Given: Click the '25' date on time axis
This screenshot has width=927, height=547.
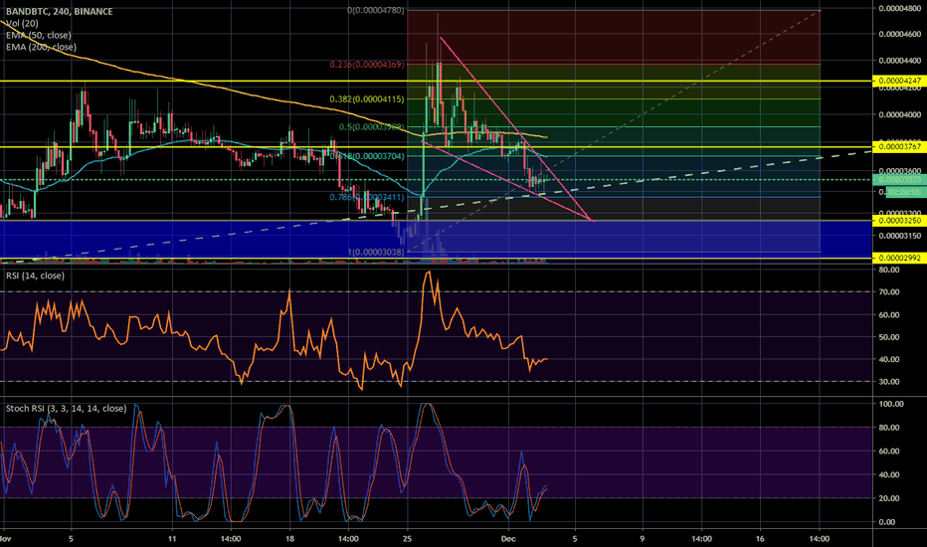Looking at the screenshot, I should coord(408,539).
